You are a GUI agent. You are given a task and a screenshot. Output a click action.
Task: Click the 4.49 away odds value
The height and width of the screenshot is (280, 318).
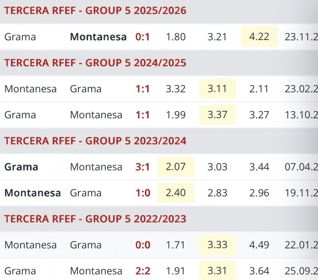coord(259,245)
